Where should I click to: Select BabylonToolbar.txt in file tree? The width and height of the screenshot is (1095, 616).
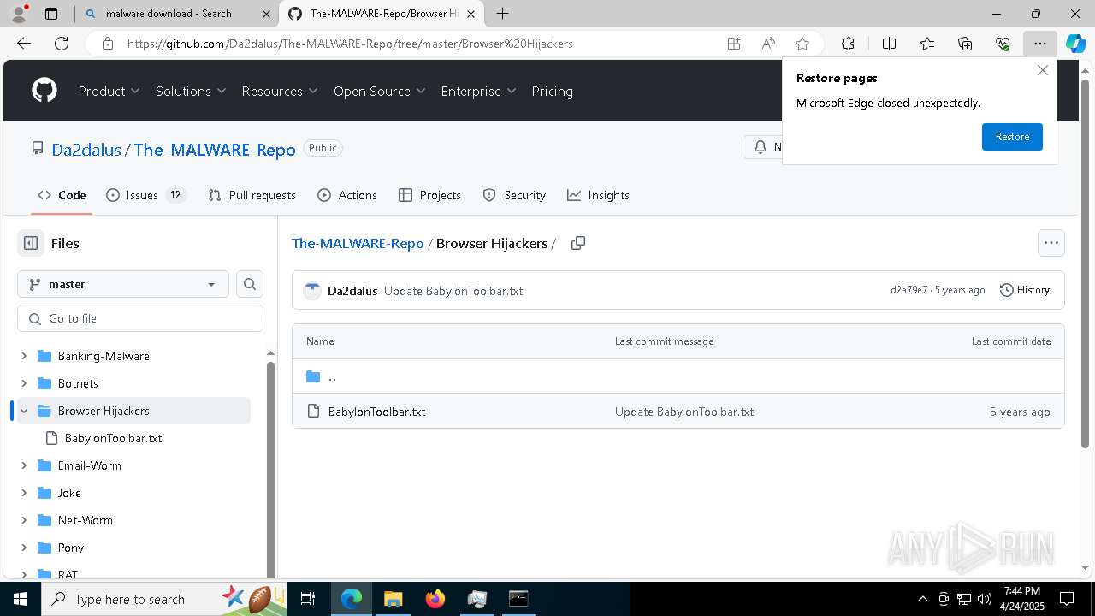[x=113, y=438]
